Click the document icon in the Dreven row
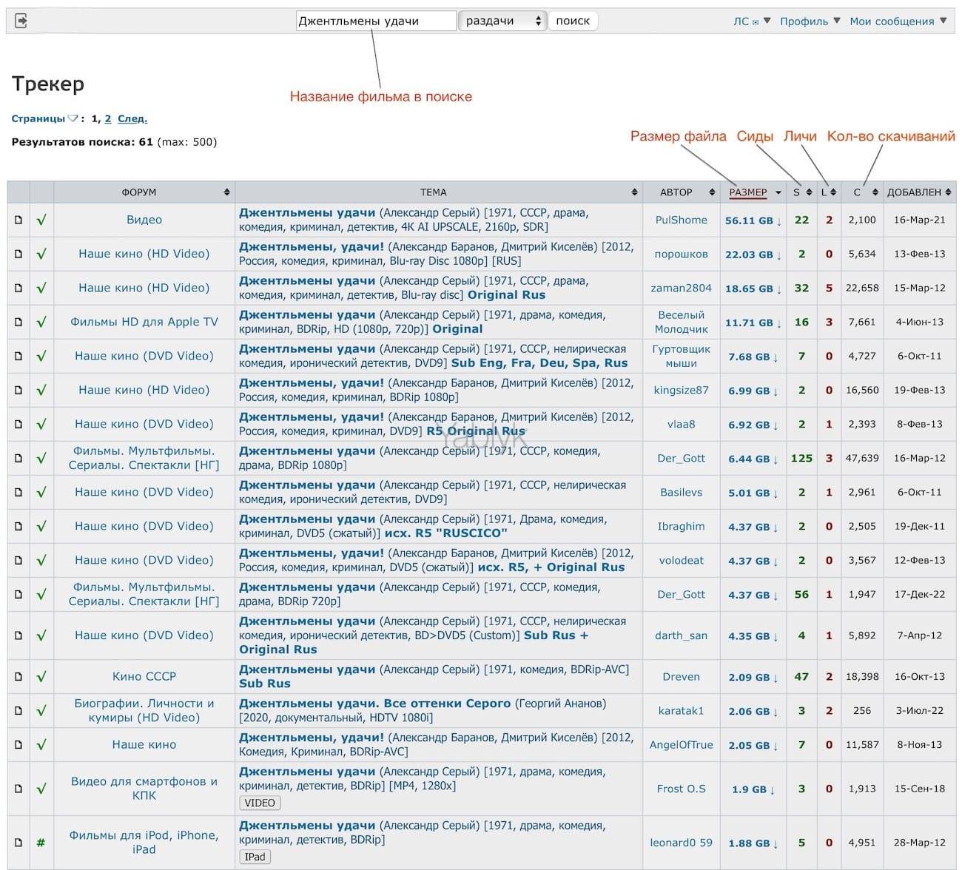Image resolution: width=962 pixels, height=870 pixels. pos(19,676)
